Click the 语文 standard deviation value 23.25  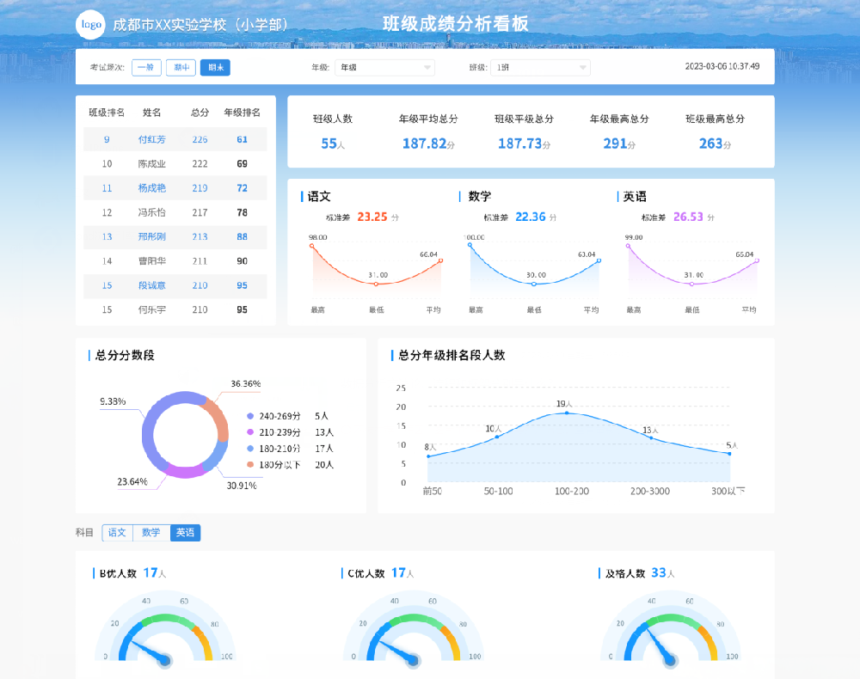(x=372, y=217)
